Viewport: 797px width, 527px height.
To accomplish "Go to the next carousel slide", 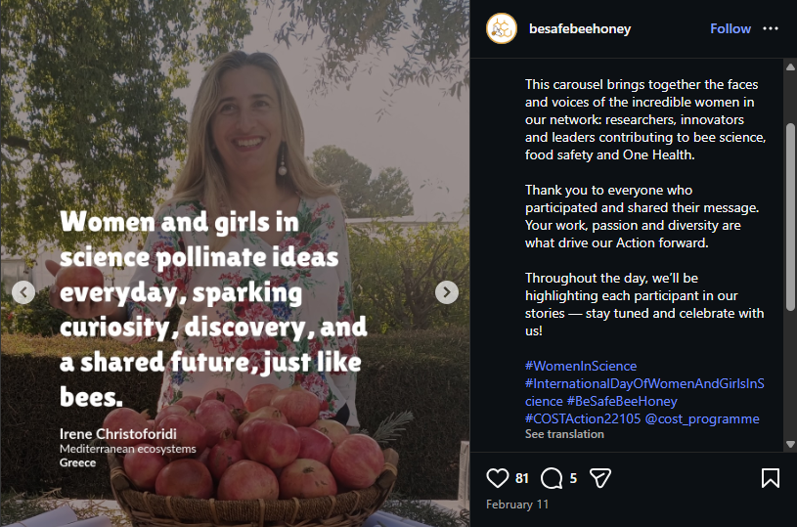I will [x=446, y=291].
